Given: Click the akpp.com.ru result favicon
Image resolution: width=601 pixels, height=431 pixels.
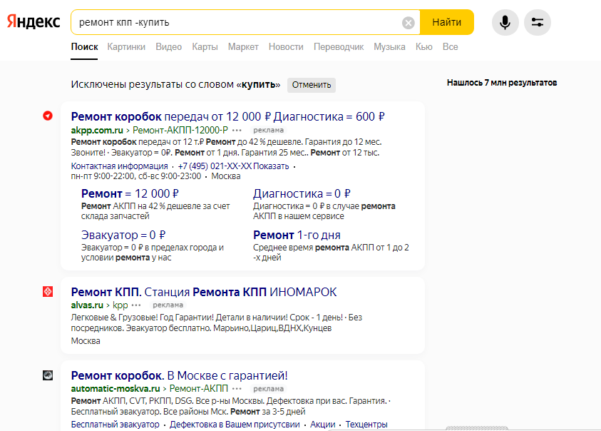Looking at the screenshot, I should pyautogui.click(x=48, y=116).
